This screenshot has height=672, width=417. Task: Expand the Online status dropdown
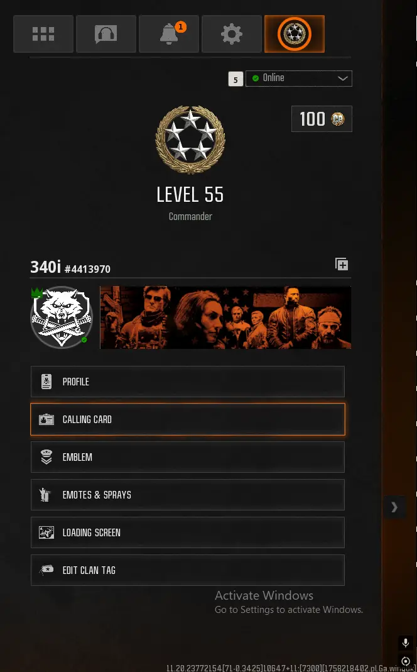(x=299, y=79)
